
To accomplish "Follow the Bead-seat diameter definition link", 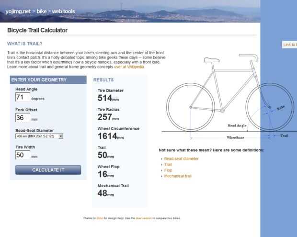I will point(181,158).
